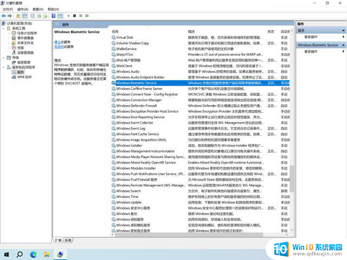
Task: Click the 事件查看器 tree icon
Action: [14, 38]
